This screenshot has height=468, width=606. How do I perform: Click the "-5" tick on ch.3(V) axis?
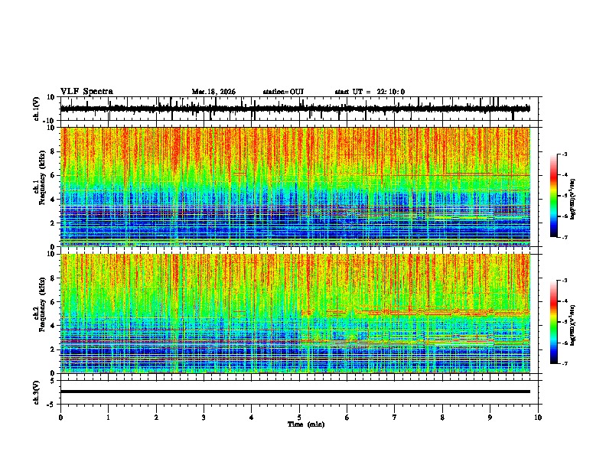[x=52, y=405]
